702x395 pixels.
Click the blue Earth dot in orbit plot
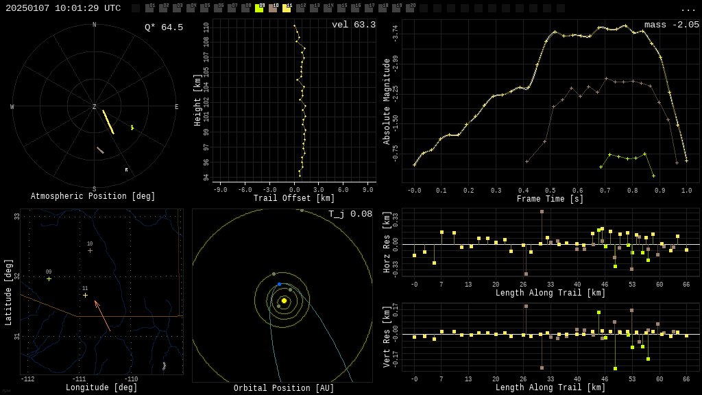coord(280,285)
